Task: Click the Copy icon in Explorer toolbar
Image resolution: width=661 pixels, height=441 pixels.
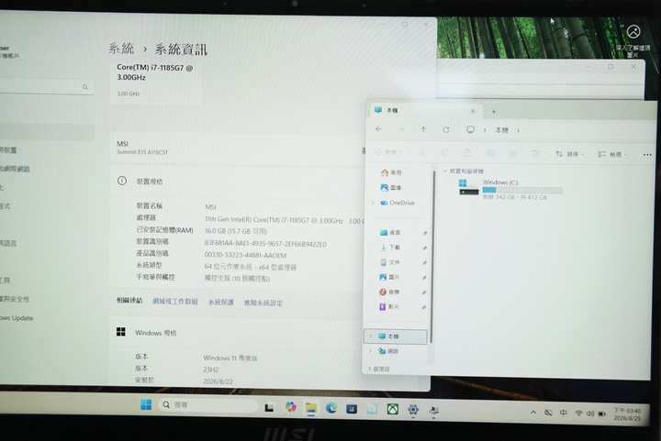Action: tap(444, 153)
